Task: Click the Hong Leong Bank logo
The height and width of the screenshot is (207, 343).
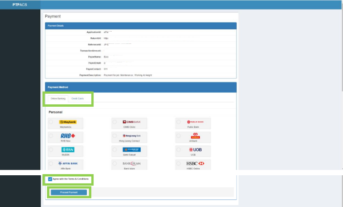Action: pos(132,136)
